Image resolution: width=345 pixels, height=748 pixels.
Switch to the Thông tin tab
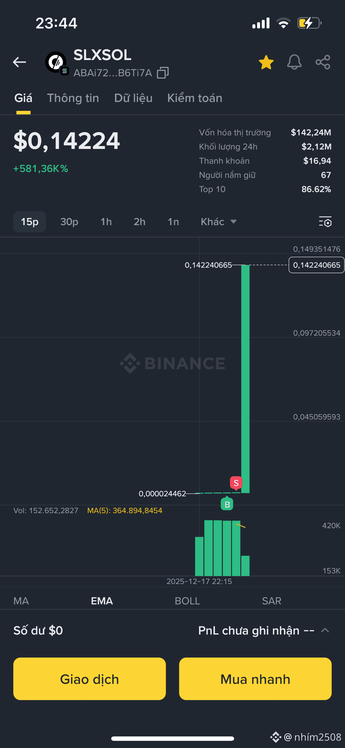point(73,98)
